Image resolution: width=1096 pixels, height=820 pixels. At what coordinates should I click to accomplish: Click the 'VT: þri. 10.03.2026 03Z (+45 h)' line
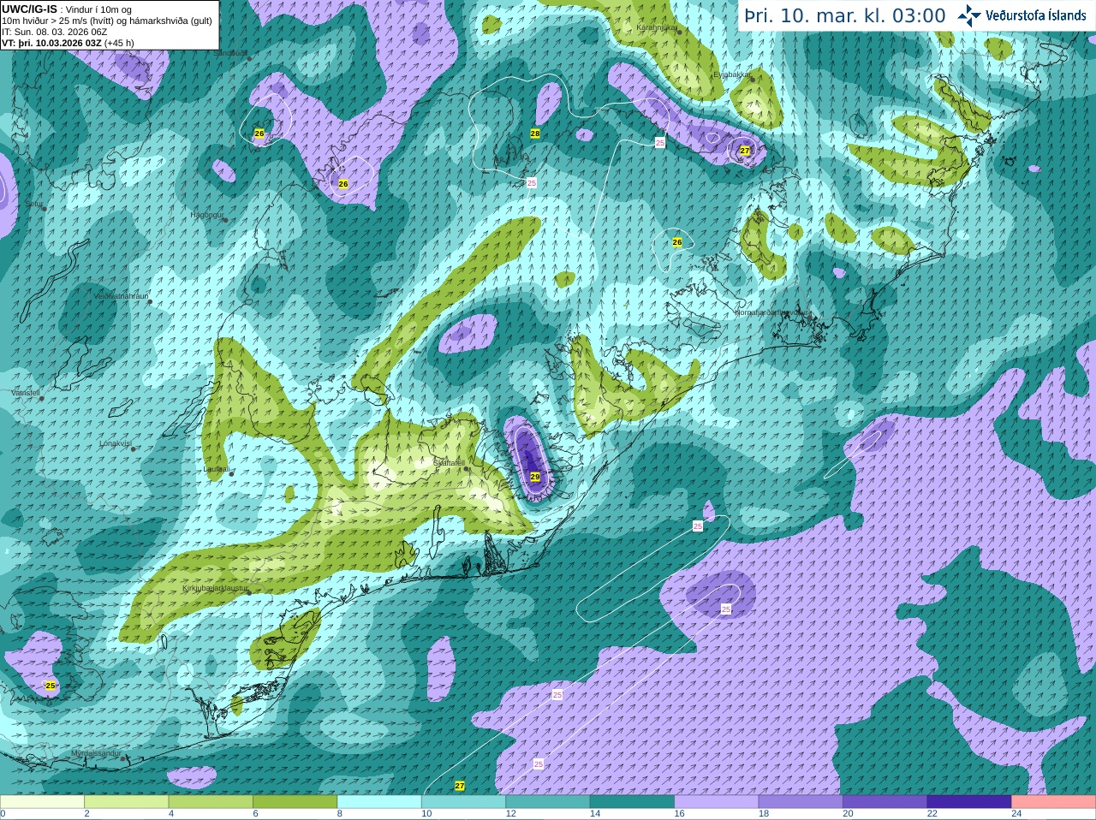68,43
